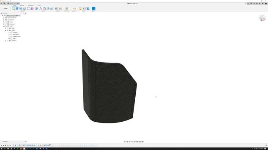Click the New Component icon in Assemble
Screen dimensions: 268x150
[x=57, y=8]
